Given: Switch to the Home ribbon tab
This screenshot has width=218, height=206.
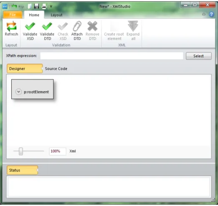Looking at the screenshot, I should (x=34, y=15).
